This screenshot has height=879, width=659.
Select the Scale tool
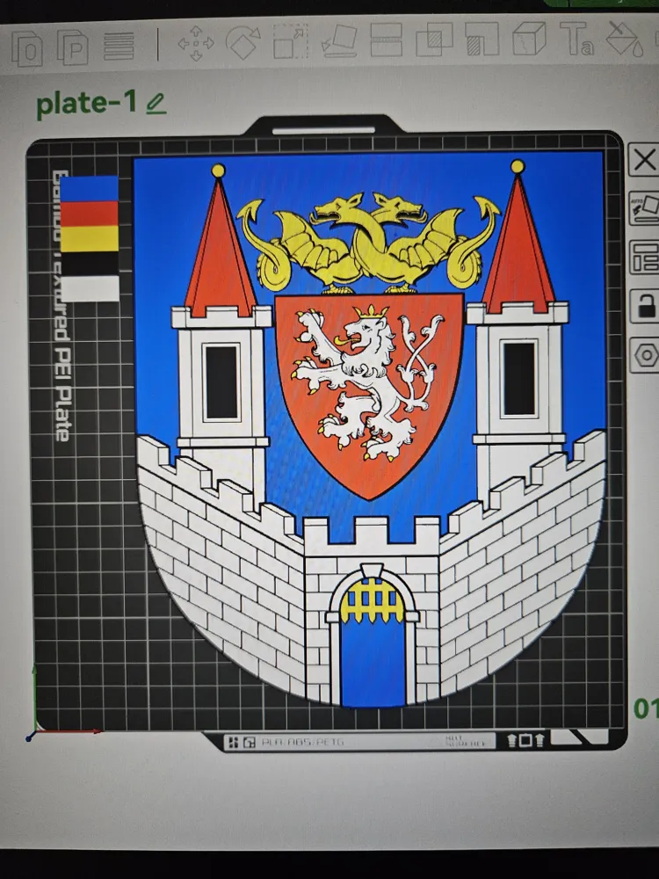pos(291,41)
